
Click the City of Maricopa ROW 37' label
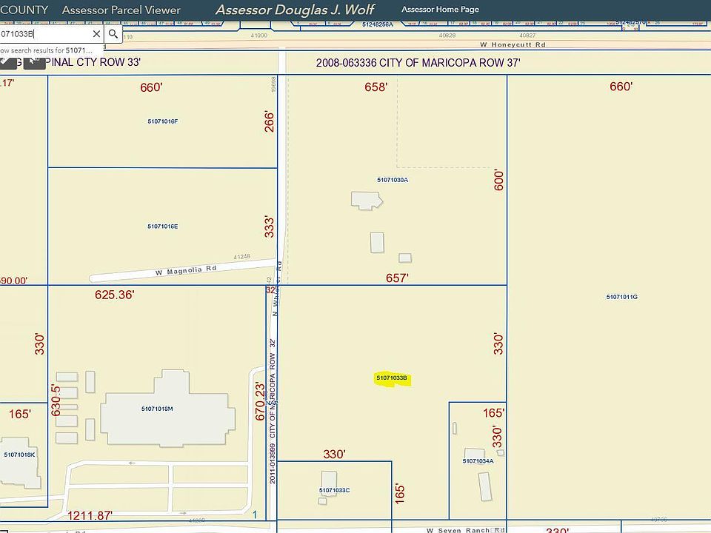pos(418,63)
